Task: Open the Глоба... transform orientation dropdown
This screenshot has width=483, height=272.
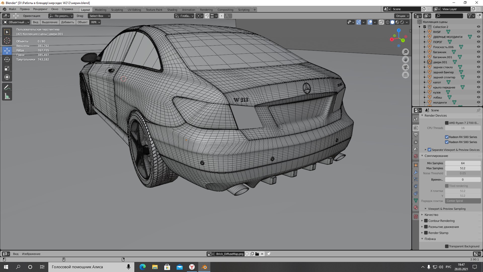Action: tap(184, 16)
